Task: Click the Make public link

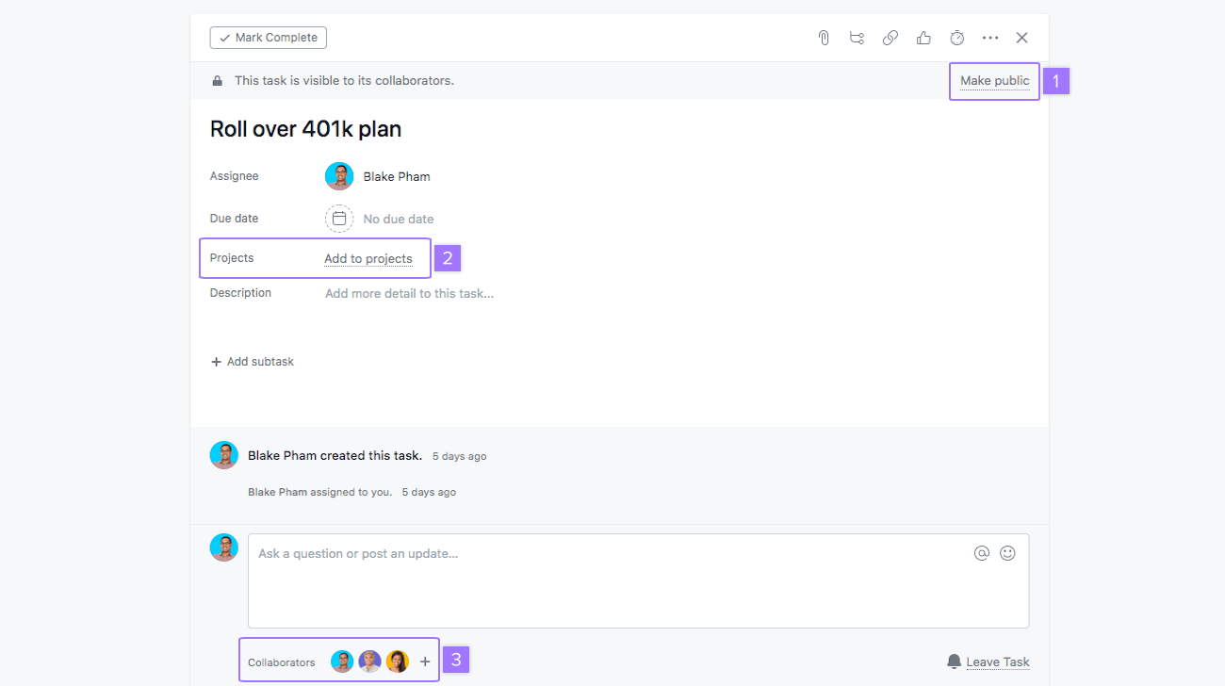Action: (995, 81)
